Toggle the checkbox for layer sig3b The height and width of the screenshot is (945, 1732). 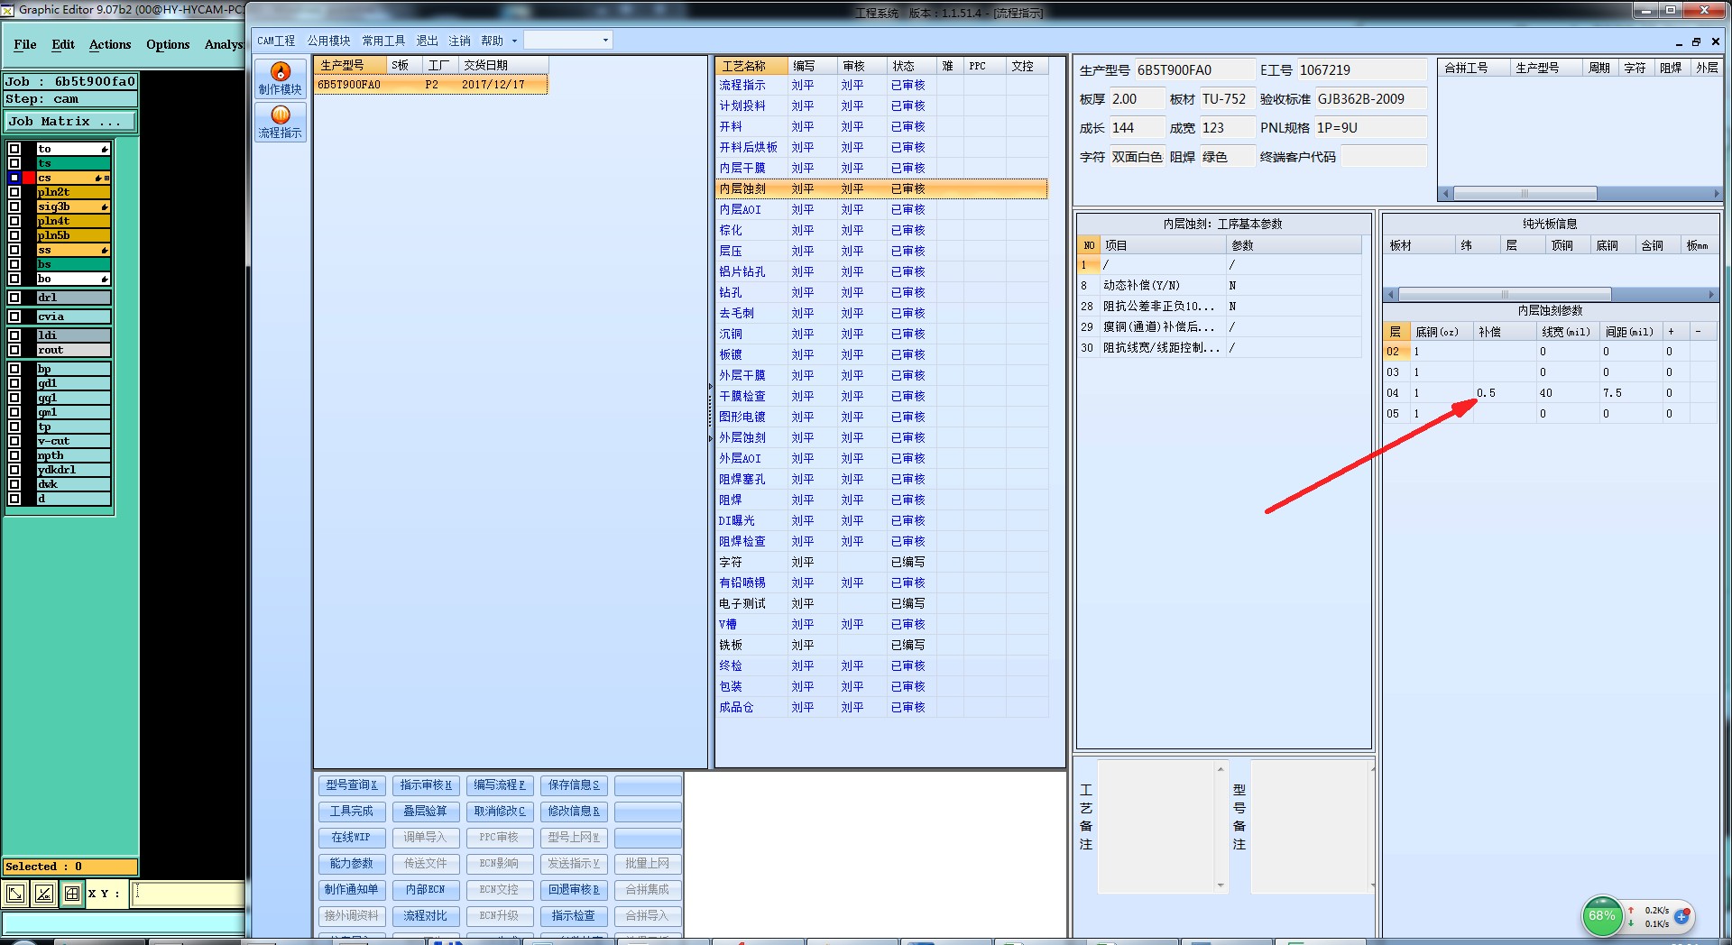pyautogui.click(x=14, y=206)
